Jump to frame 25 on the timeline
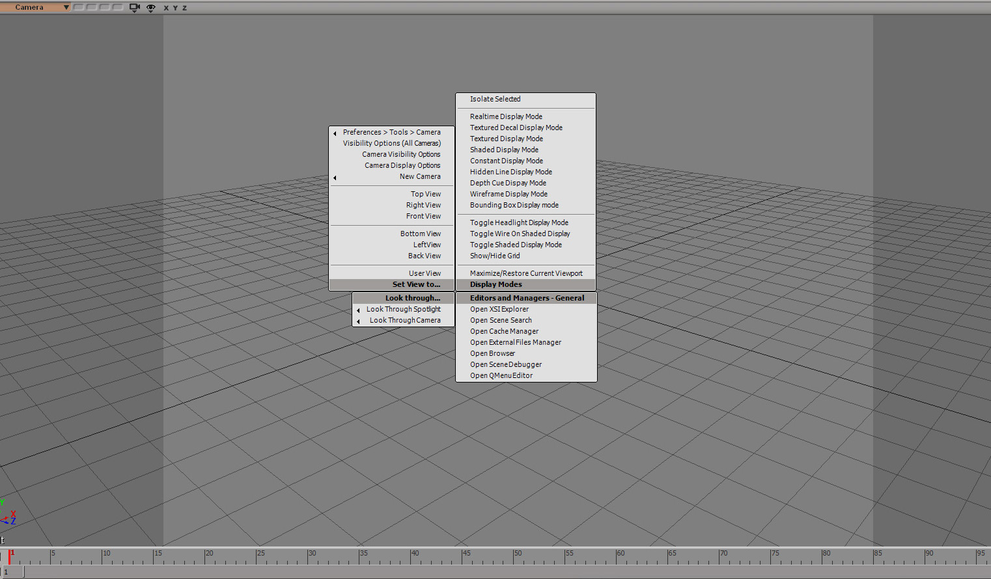Screen dimensions: 991x579 click(260, 554)
